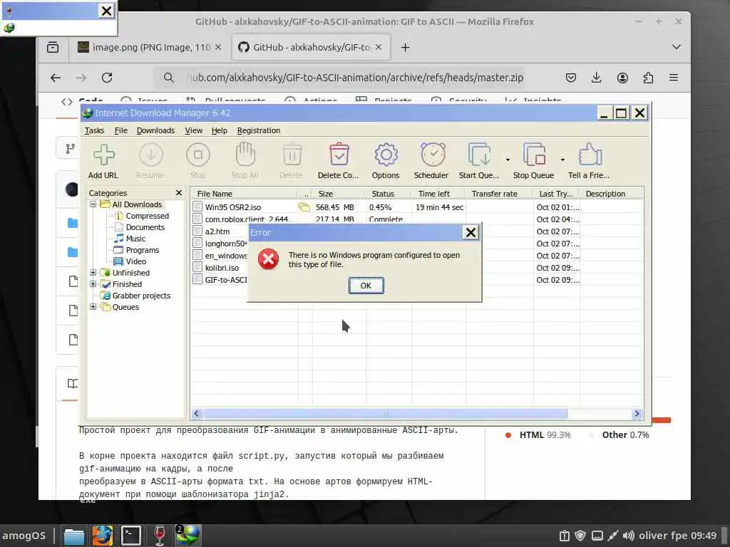Click Firefox back arrow
The width and height of the screenshot is (730, 547).
click(x=56, y=78)
